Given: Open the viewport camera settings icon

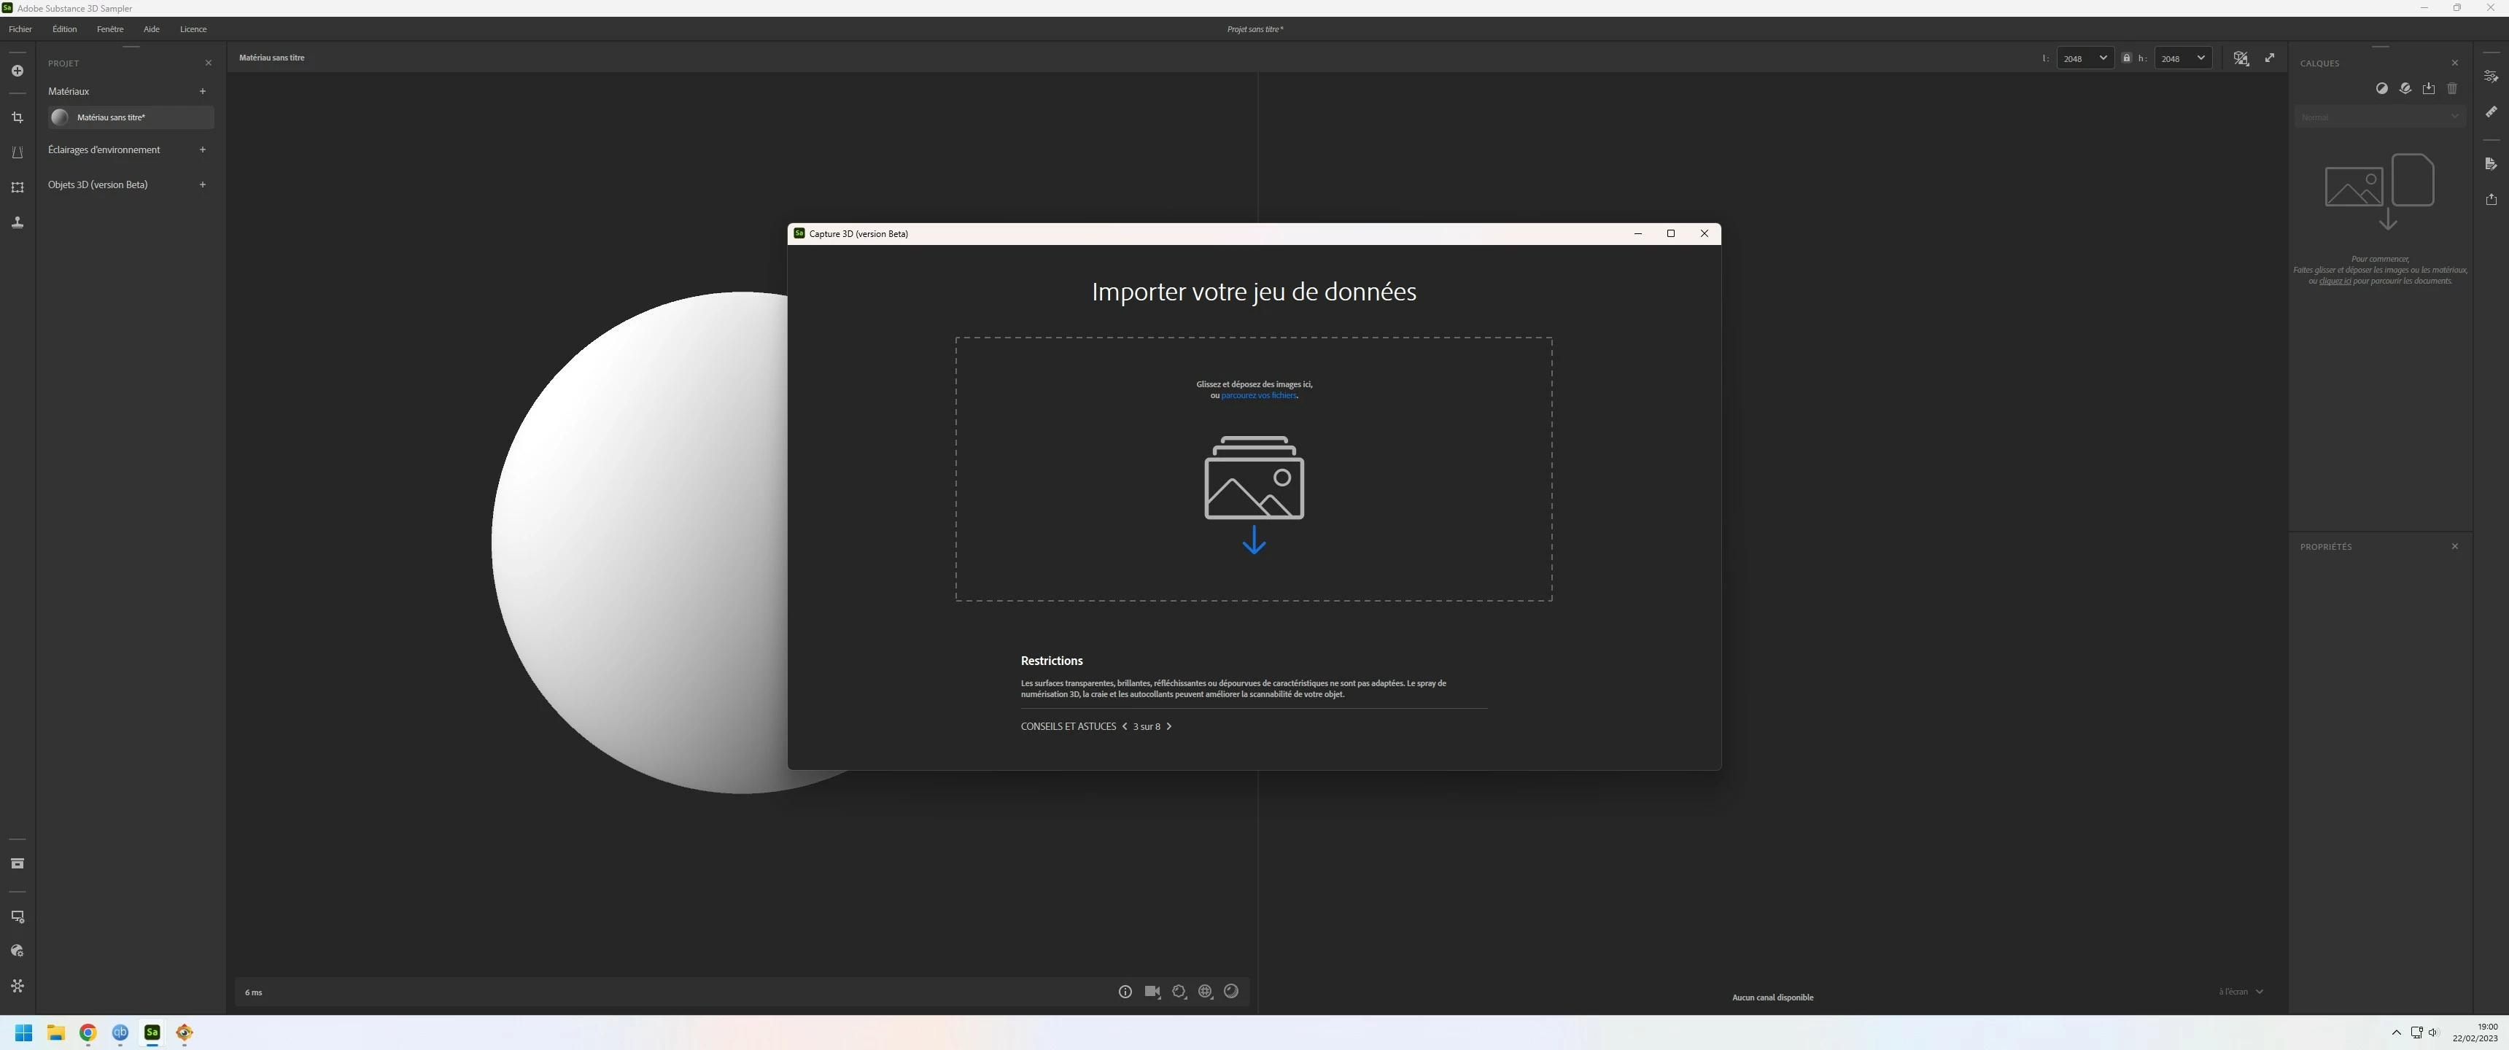Looking at the screenshot, I should (x=1152, y=992).
